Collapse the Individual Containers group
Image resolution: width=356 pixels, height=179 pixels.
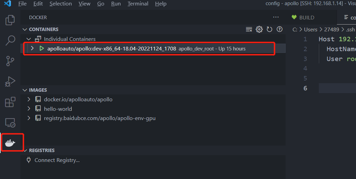29,39
